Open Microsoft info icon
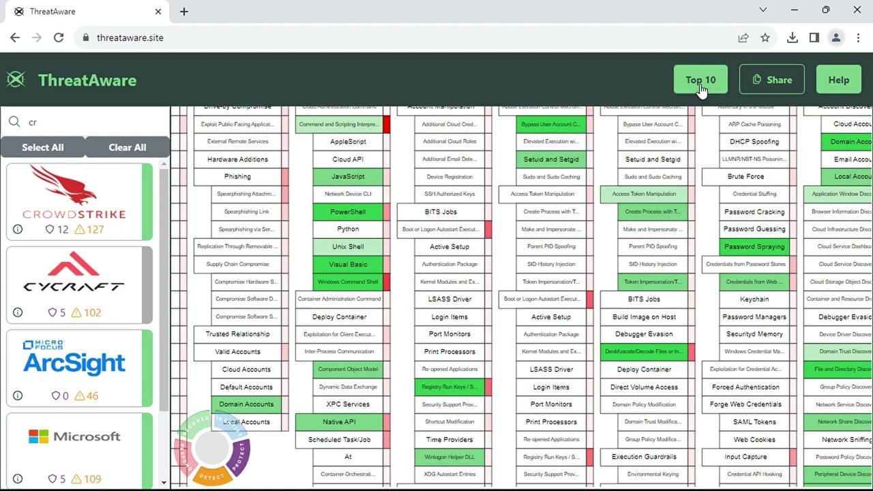The image size is (873, 491). click(18, 479)
